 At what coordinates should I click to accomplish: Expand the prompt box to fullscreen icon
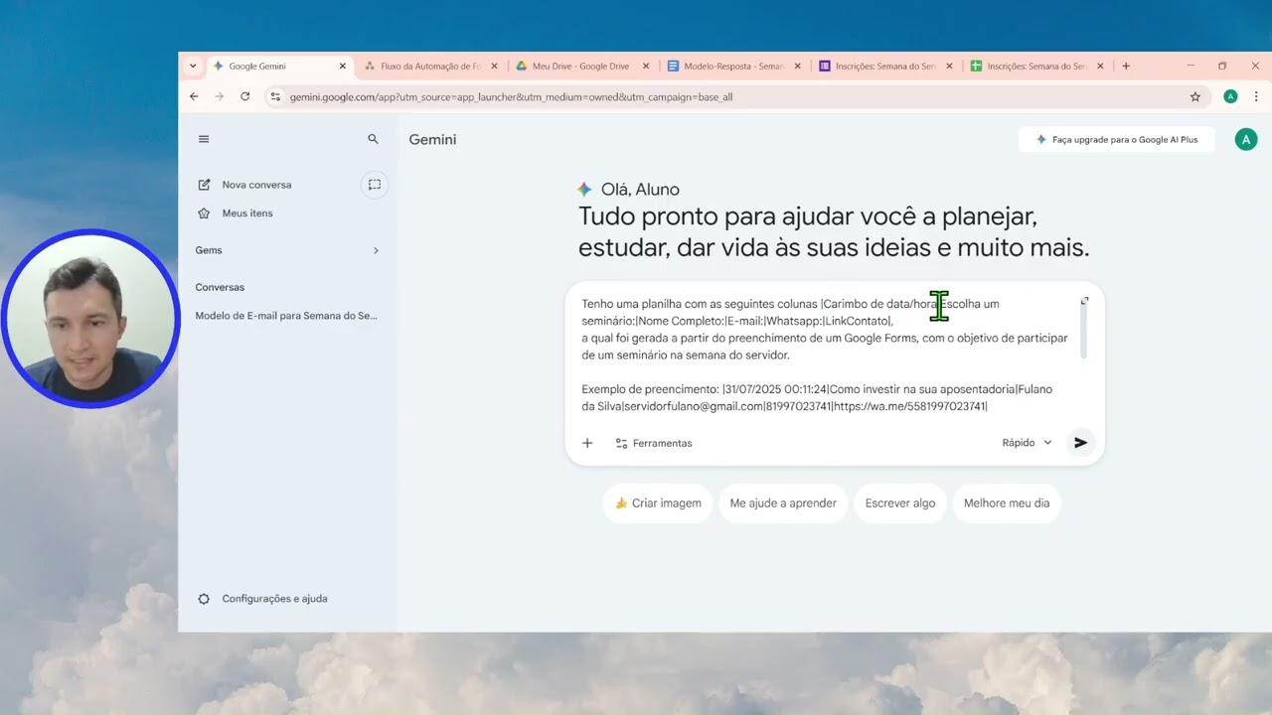(x=1084, y=300)
